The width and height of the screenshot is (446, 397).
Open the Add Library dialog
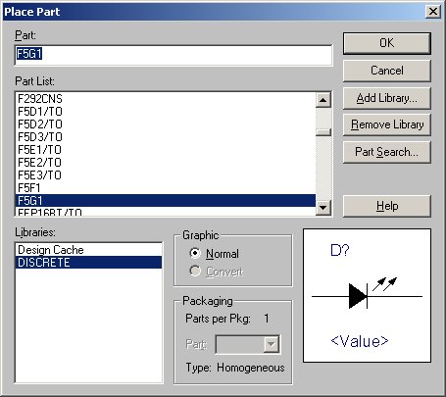(x=387, y=98)
